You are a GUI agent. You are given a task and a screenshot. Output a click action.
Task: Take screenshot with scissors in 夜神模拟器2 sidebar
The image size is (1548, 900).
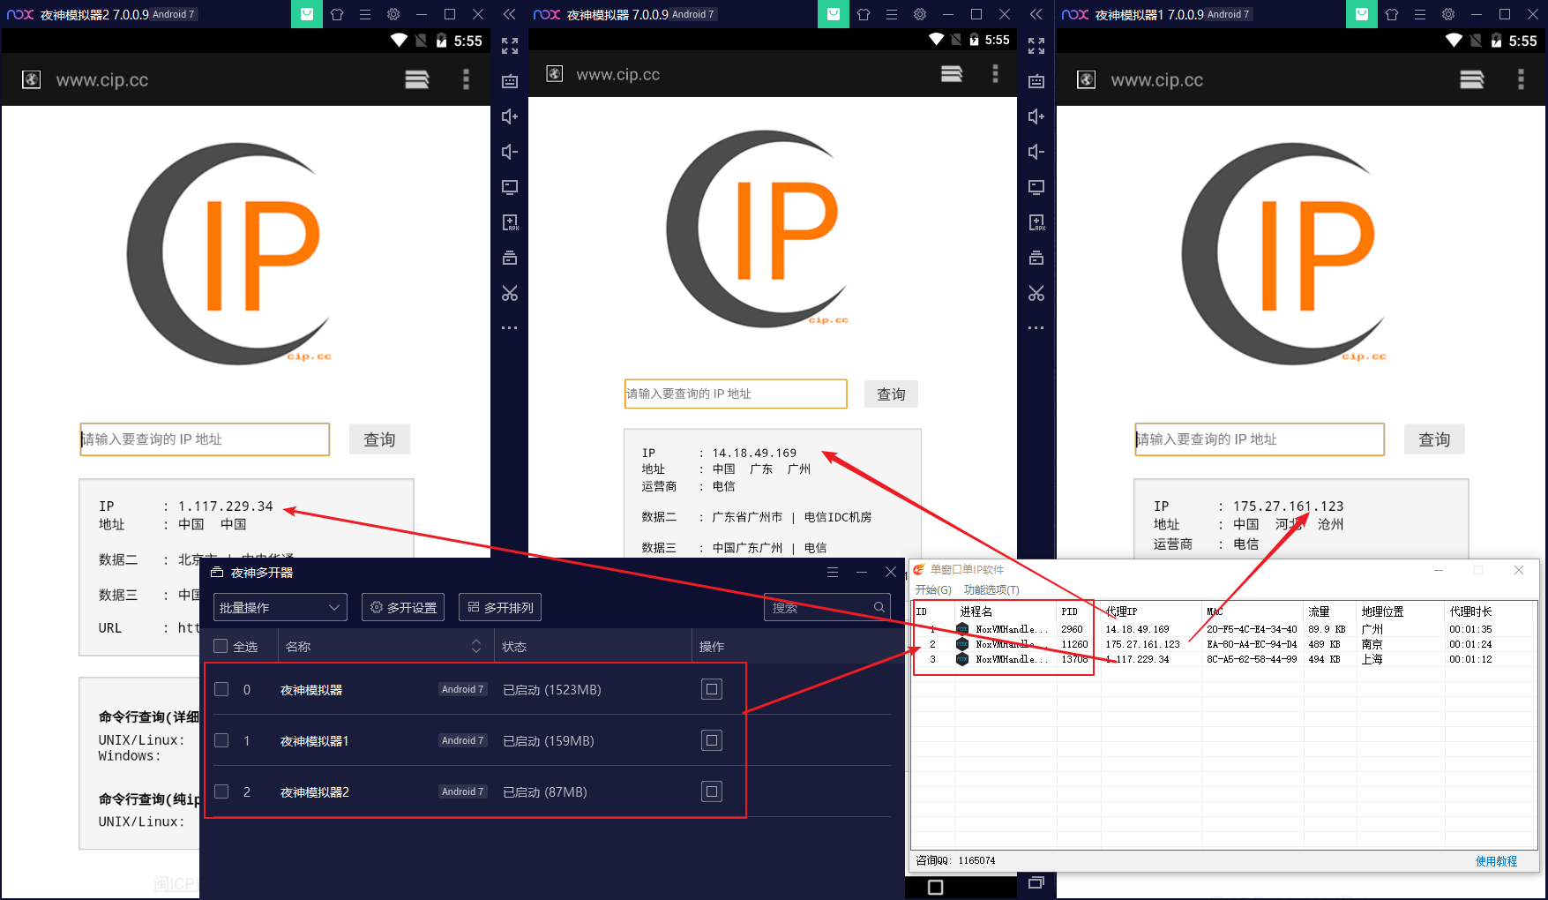point(510,293)
